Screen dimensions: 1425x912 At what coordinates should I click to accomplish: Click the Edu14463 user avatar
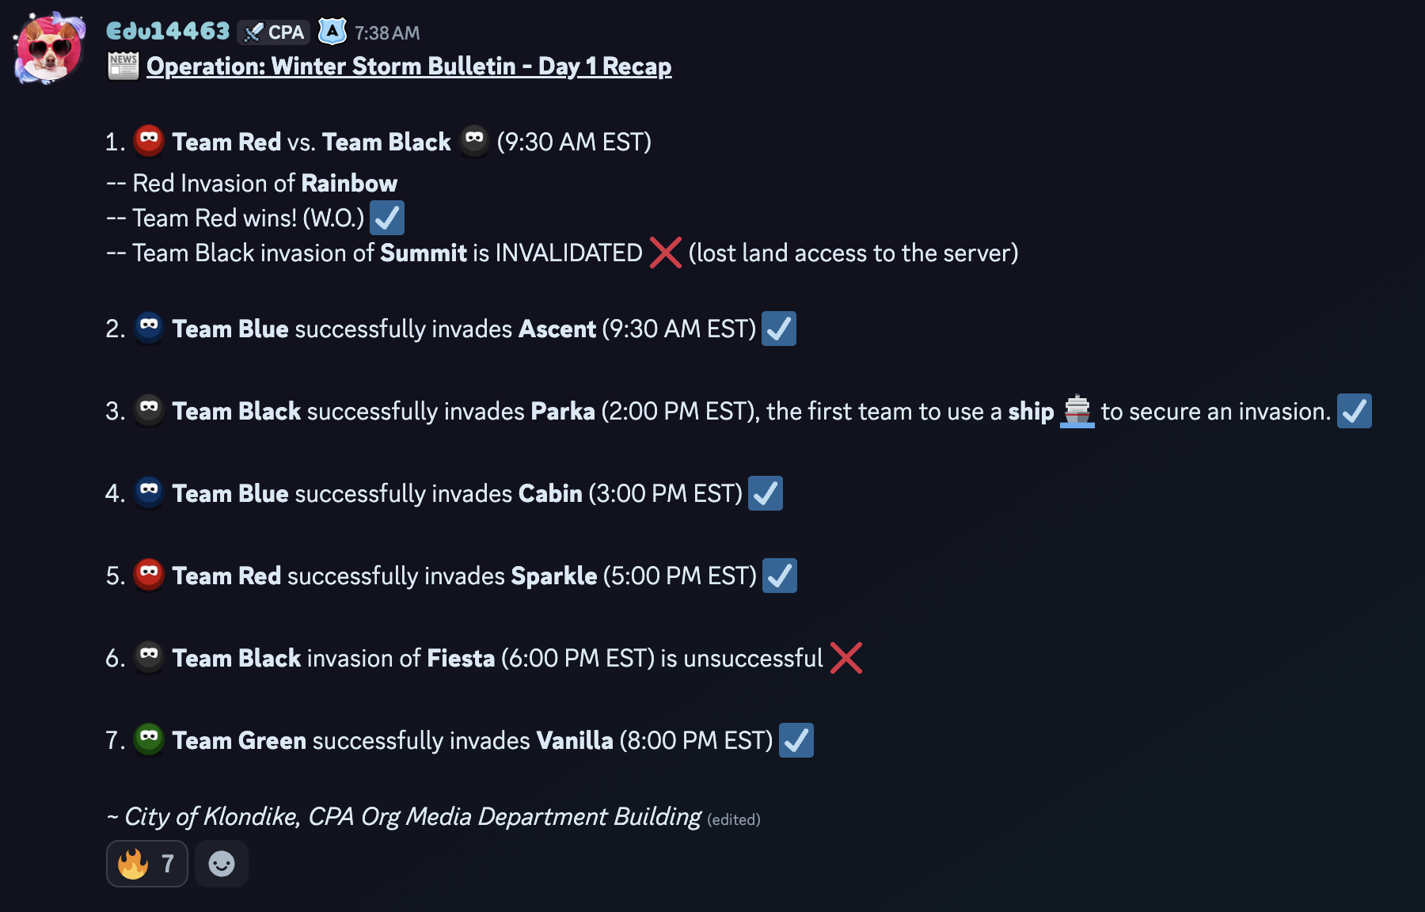(x=49, y=47)
